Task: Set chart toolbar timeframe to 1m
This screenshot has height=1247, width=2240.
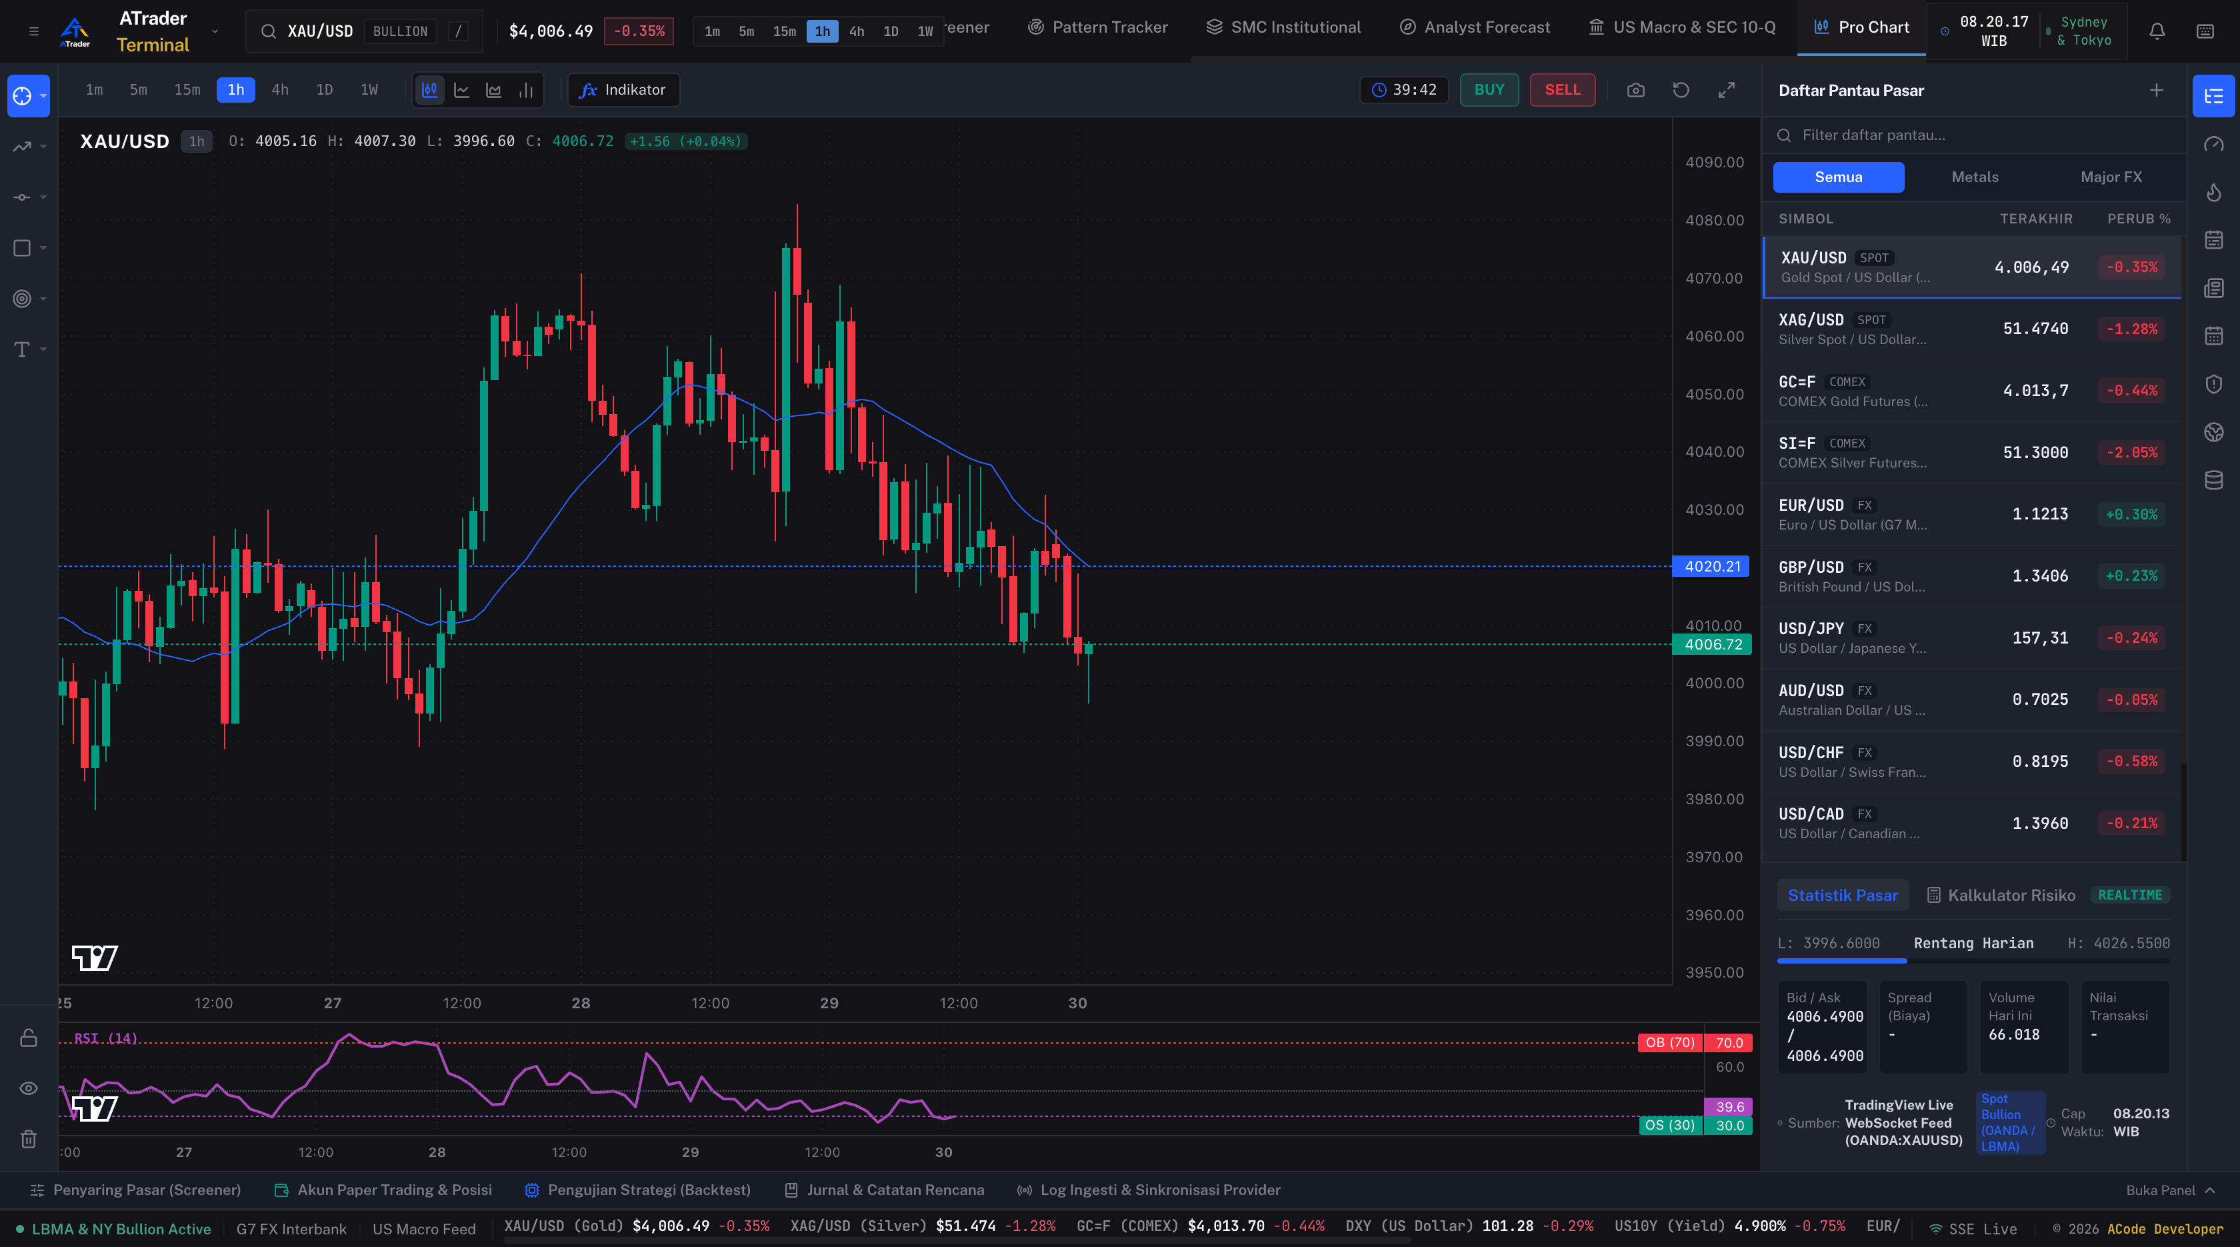Action: pos(94,89)
